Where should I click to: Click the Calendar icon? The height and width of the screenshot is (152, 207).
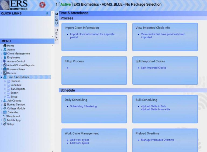(x=5, y=112)
